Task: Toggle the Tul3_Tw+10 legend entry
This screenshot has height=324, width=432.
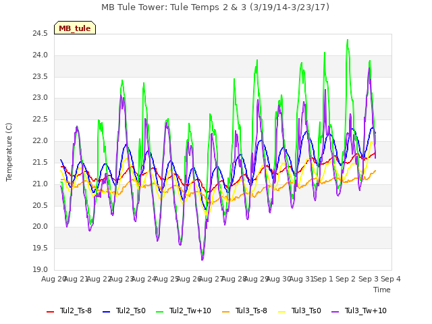Action: 359,310
